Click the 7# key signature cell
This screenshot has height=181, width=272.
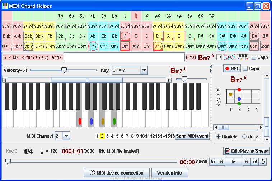click(211, 16)
